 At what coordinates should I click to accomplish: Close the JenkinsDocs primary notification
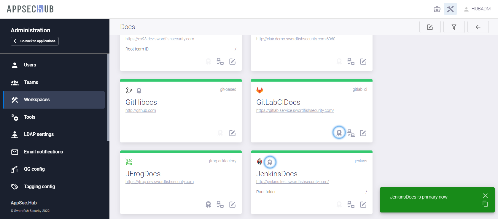[x=485, y=196]
